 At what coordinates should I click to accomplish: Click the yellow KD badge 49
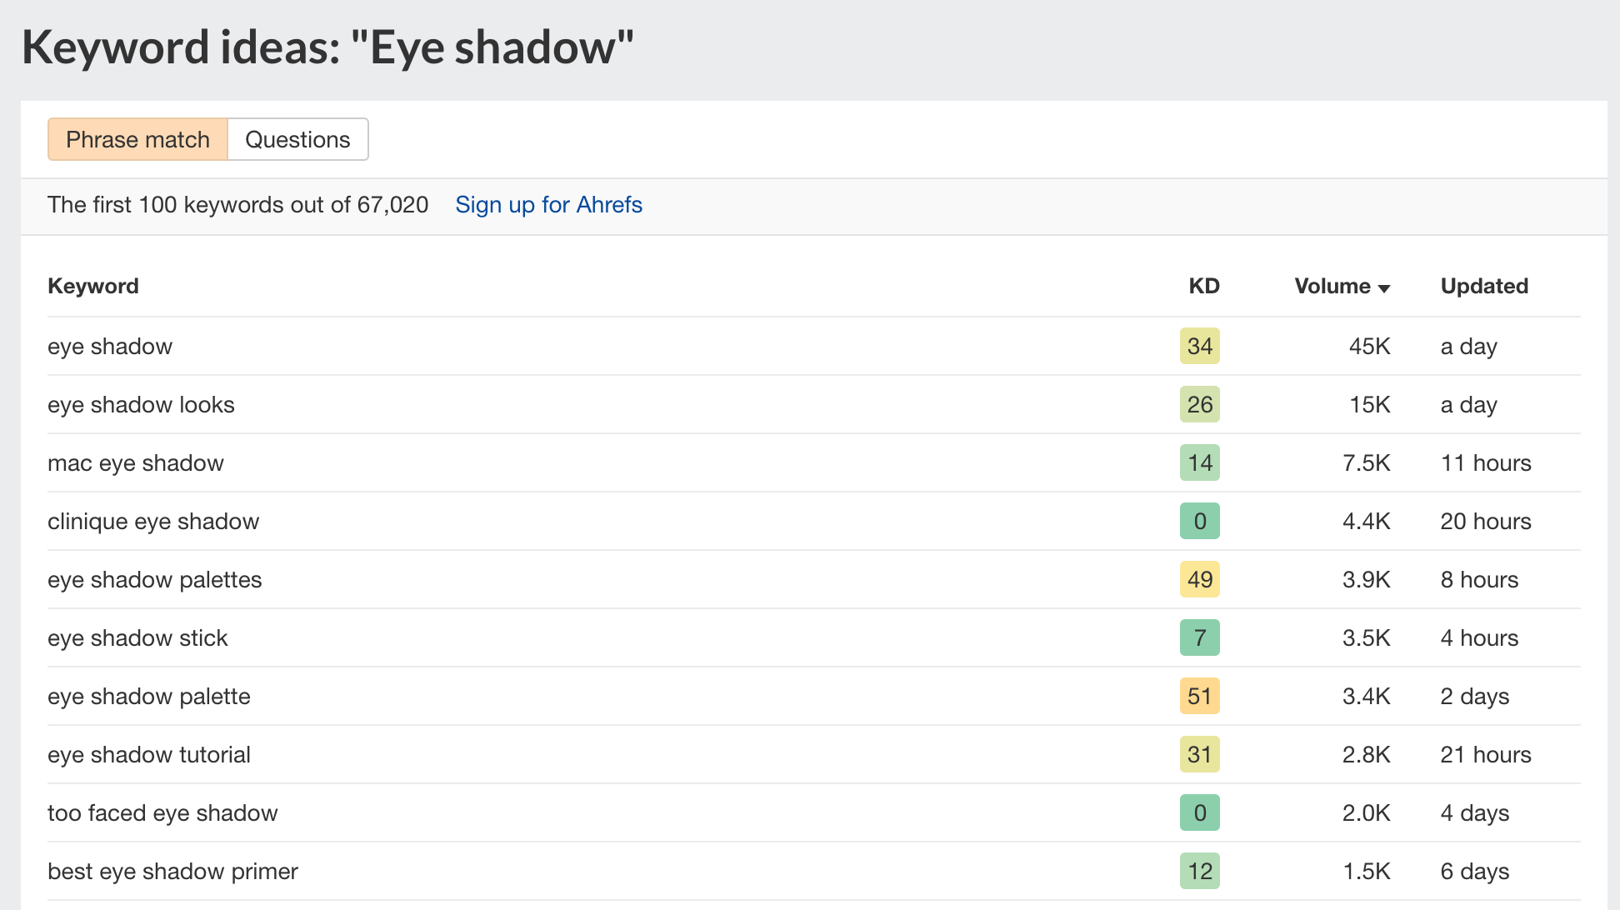tap(1199, 579)
